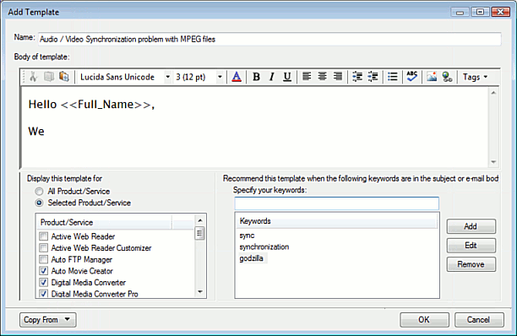Toggle bold formatting

point(256,77)
